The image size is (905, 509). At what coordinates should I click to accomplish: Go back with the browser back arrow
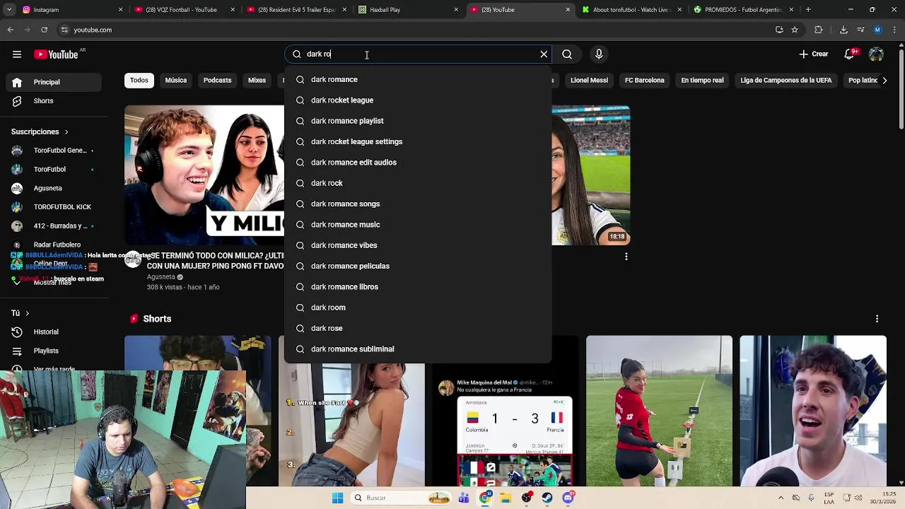pyautogui.click(x=11, y=30)
